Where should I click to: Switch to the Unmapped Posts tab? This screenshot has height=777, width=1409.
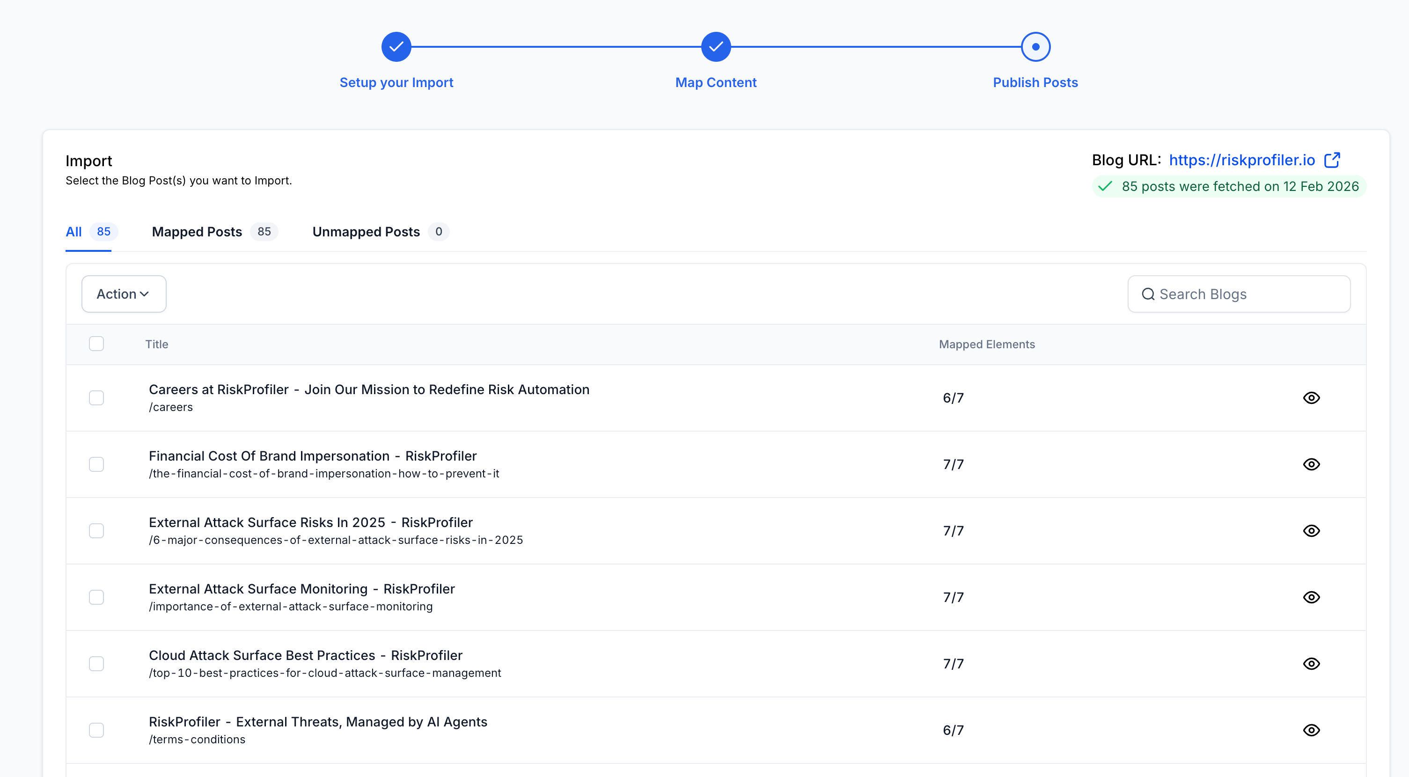(366, 232)
